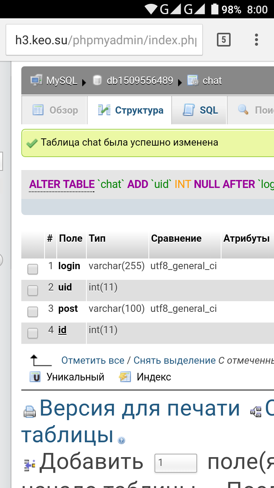Click the database cylinder icon for db1509556489
Viewport: 274px width, 488px height.
click(97, 80)
